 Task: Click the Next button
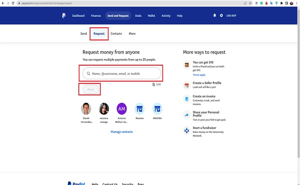tap(91, 89)
